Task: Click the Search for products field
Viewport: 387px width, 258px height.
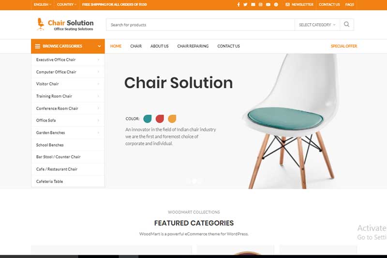Action: [200, 25]
